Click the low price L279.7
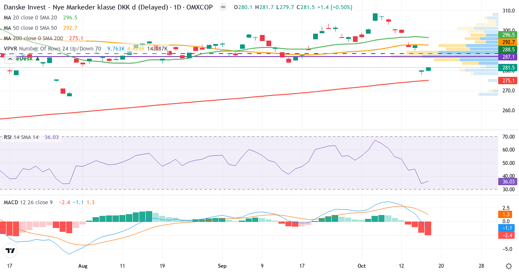Image resolution: width=519 pixels, height=272 pixels. click(x=285, y=7)
